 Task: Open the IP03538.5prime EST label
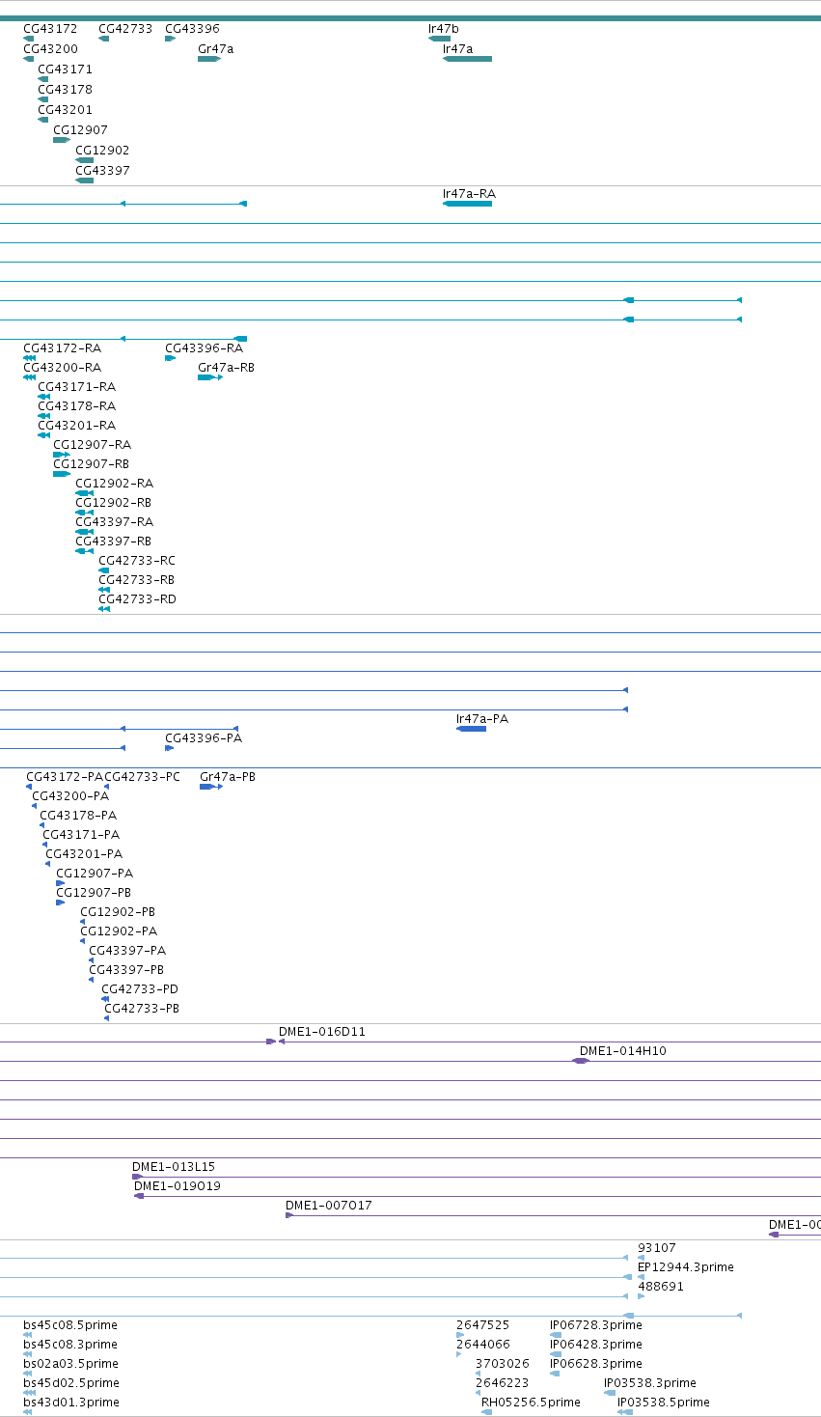pos(664,1403)
